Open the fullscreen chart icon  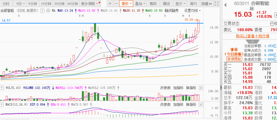coord(216,4)
